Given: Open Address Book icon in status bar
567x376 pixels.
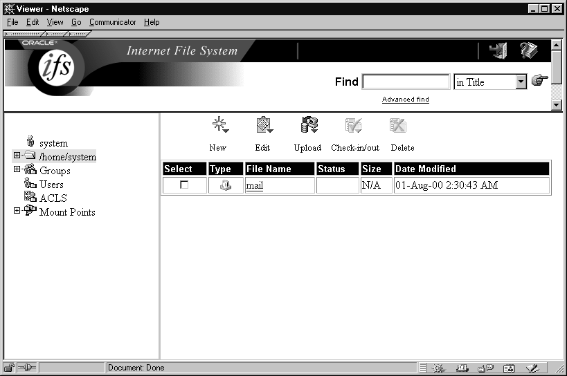Looking at the screenshot, I should tap(509, 368).
